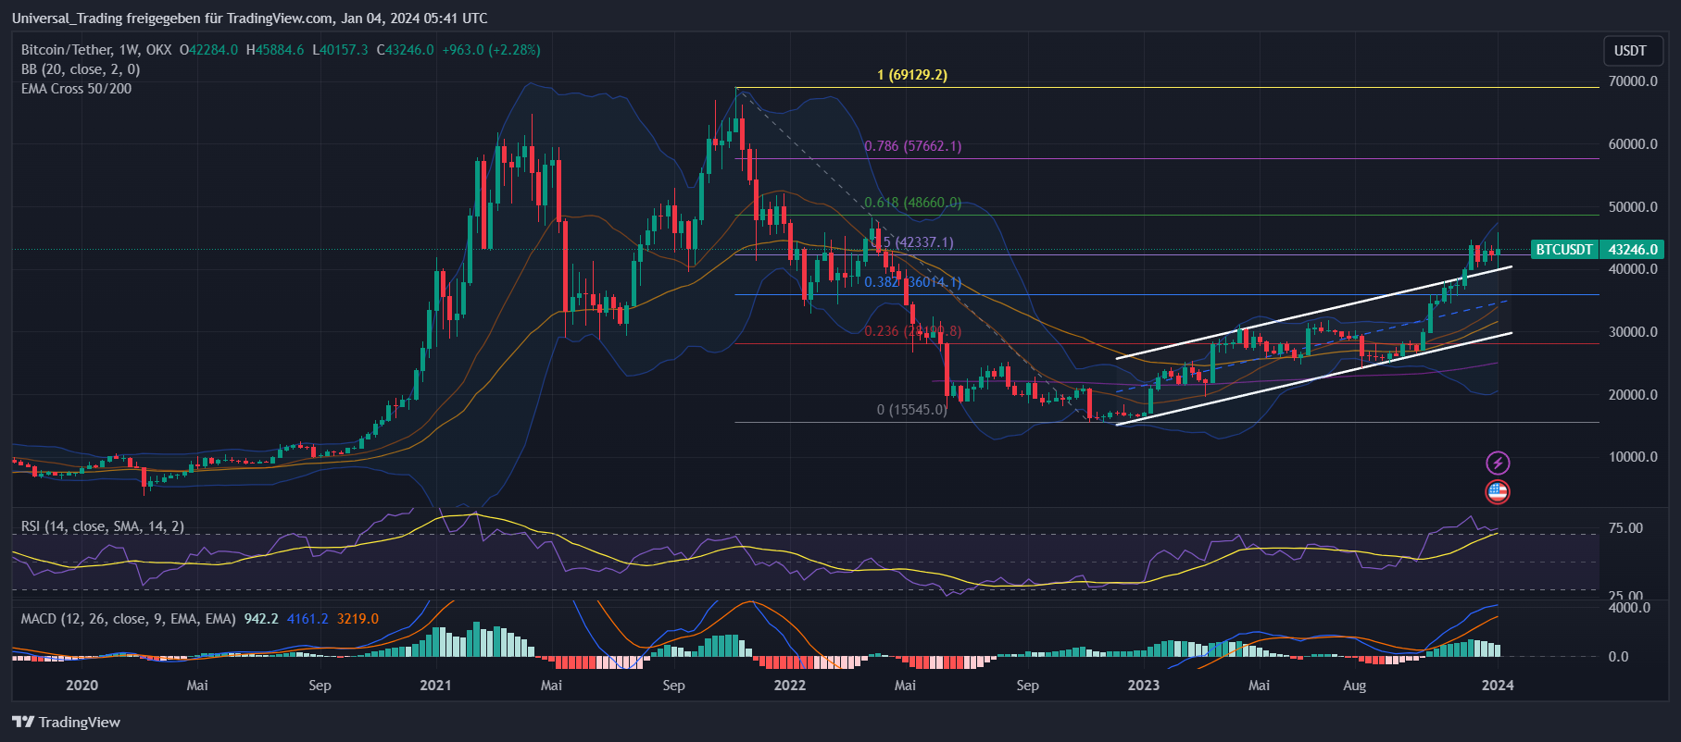
Task: Click the change value +963.0 (+2.28%)
Action: [491, 50]
